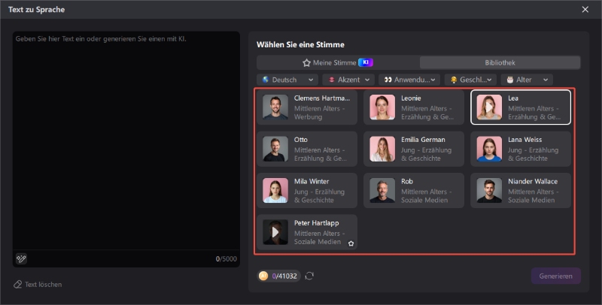
Task: Click the favorite star on Peter Hartlapp
Action: pos(351,243)
